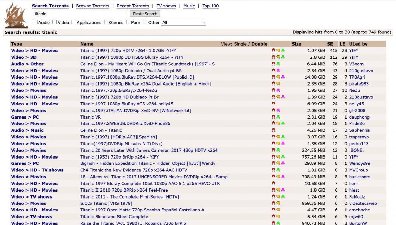Click pink skull in the 2.84 GiB 210gustavo row
This screenshot has height=225, width=396.
[278, 71]
